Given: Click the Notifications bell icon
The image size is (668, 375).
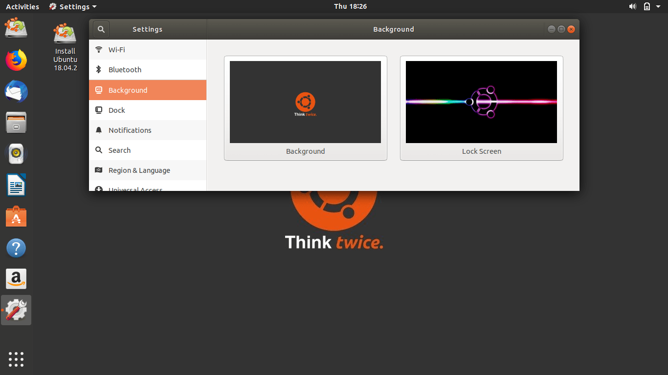Looking at the screenshot, I should coord(99,130).
